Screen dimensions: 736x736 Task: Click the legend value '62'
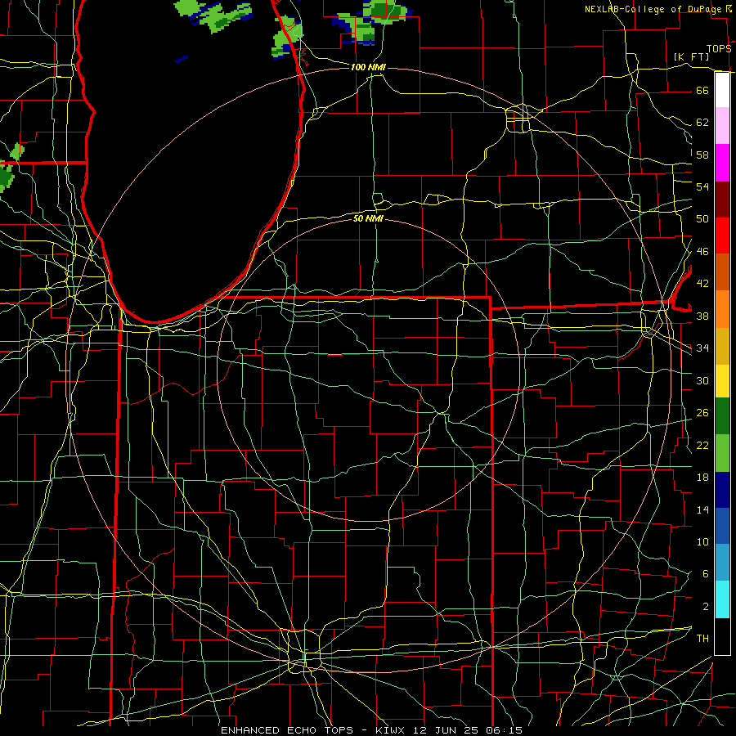(702, 123)
